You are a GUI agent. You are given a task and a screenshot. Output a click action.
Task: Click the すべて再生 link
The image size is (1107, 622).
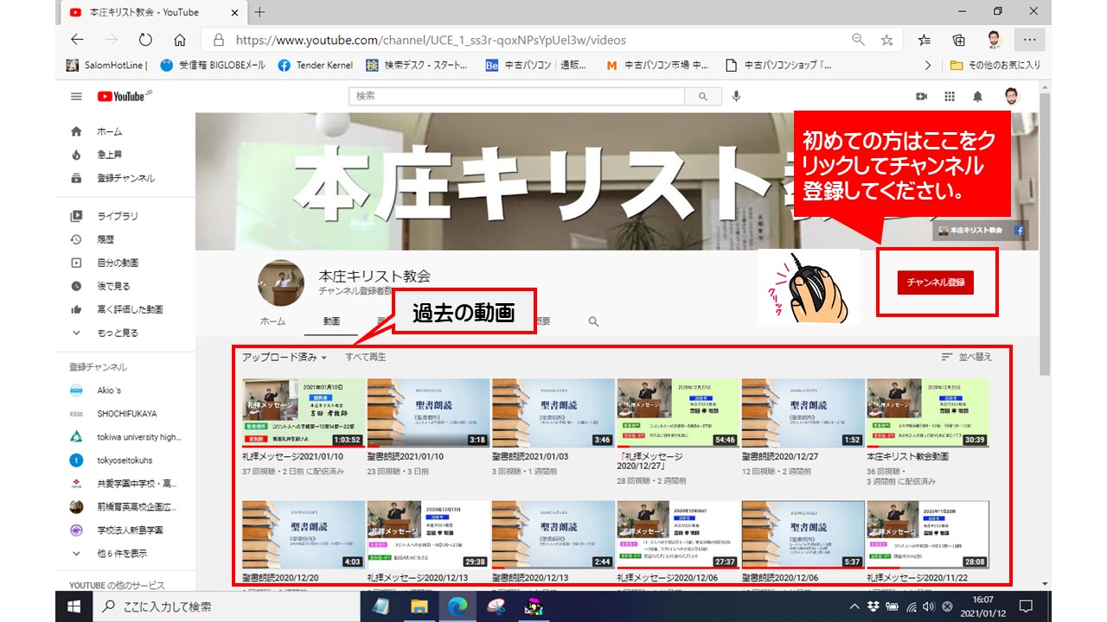(366, 357)
